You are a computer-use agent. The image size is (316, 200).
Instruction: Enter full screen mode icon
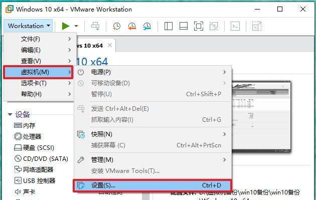(199, 26)
